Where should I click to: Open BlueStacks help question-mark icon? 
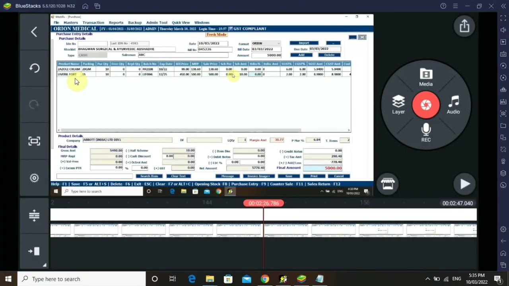[443, 6]
